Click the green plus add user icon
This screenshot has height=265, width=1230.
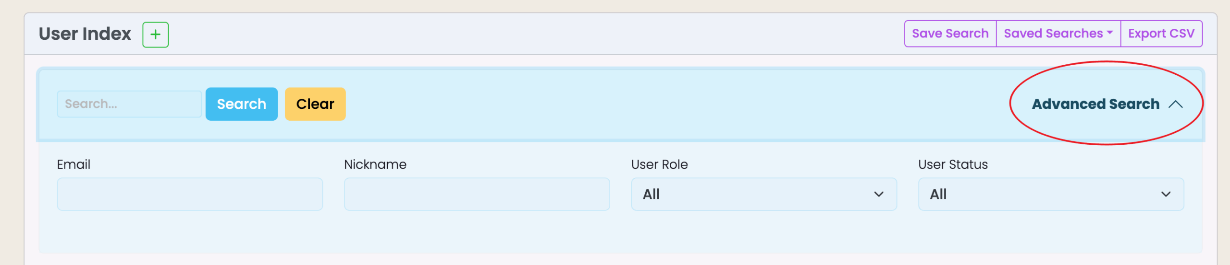tap(155, 35)
